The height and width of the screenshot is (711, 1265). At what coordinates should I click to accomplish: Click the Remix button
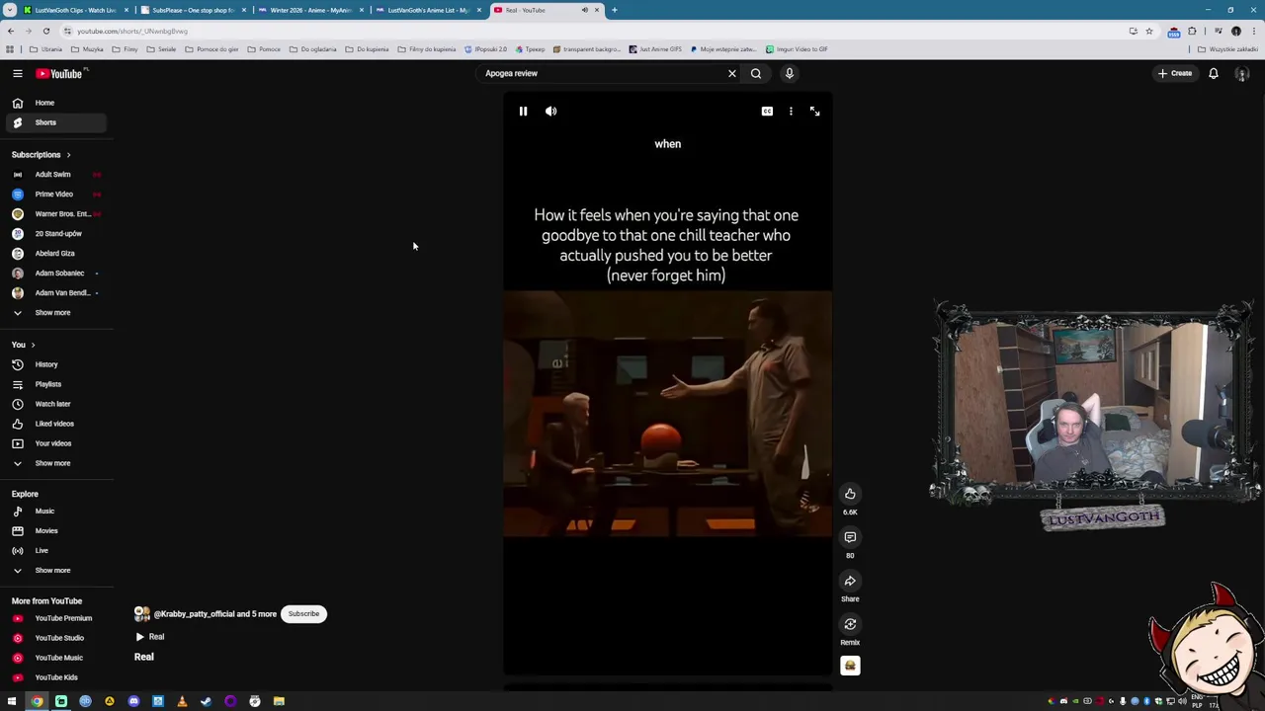point(850,624)
